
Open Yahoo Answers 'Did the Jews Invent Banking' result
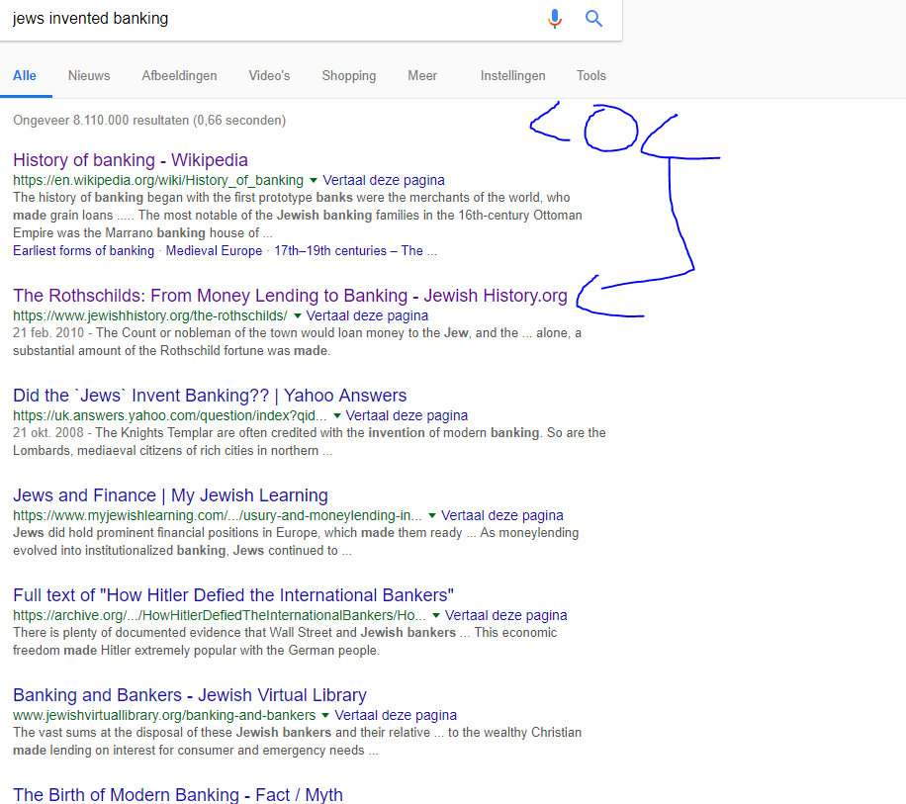point(210,396)
